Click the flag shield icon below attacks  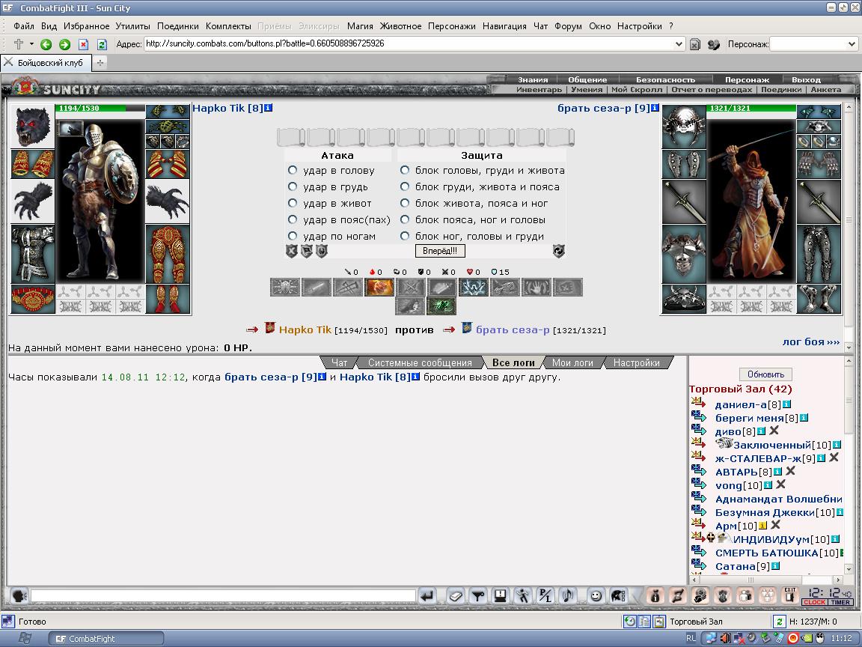point(306,251)
